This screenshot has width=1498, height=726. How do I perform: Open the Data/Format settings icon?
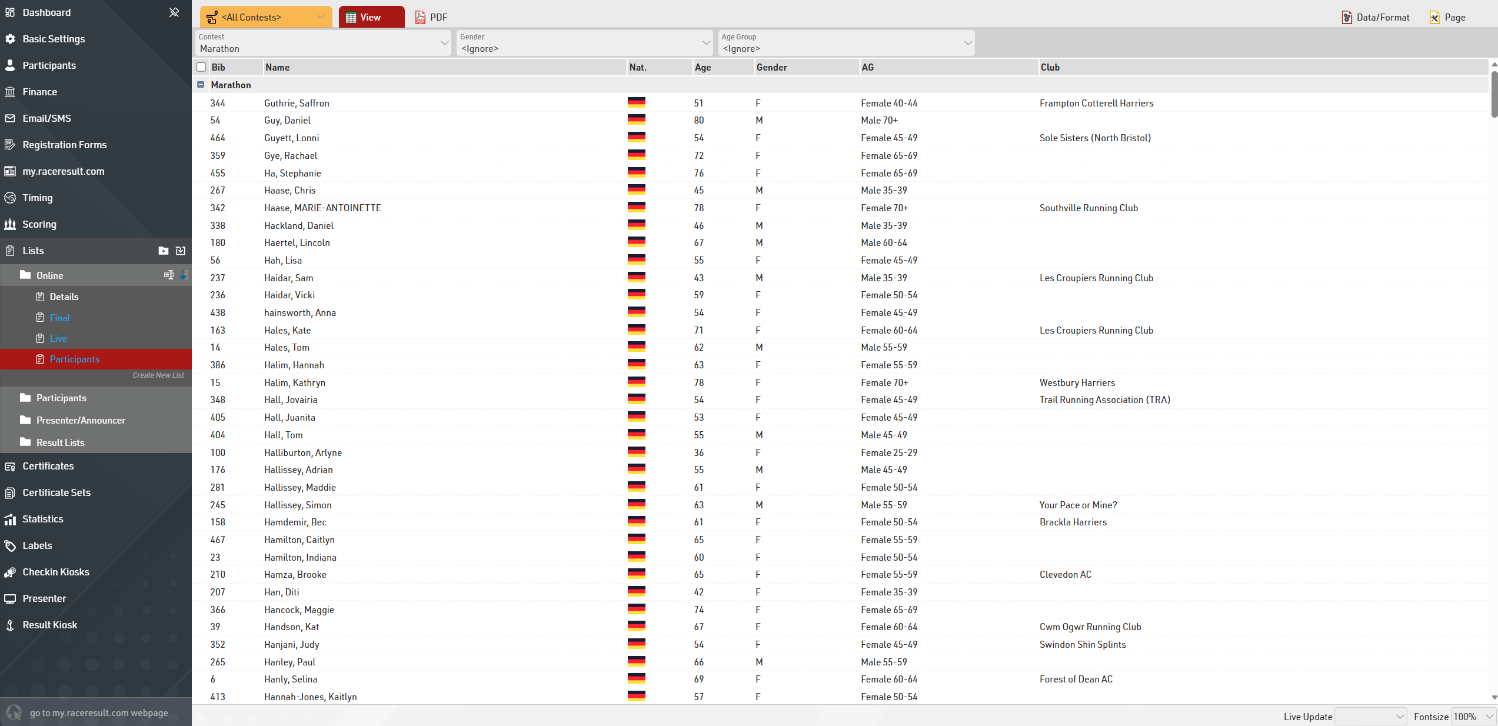tap(1347, 17)
